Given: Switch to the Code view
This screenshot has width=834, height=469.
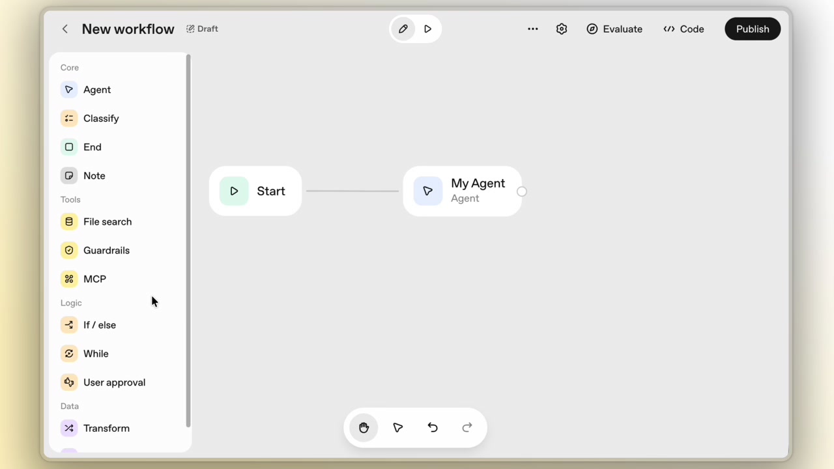Looking at the screenshot, I should (683, 29).
